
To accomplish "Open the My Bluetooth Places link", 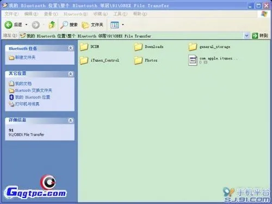I will (33, 97).
